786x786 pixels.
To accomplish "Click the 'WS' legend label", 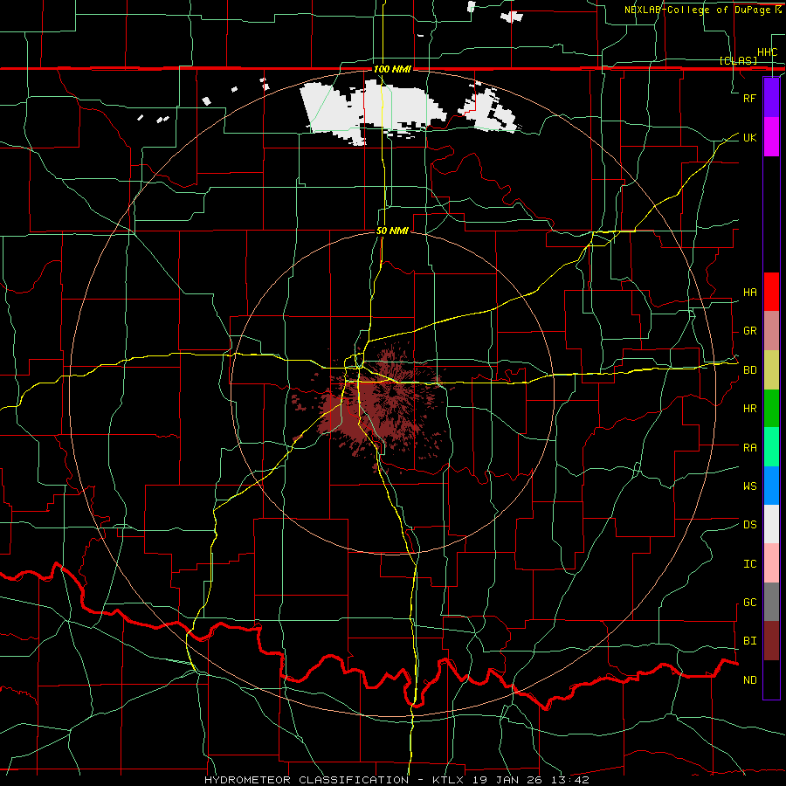I will point(749,486).
